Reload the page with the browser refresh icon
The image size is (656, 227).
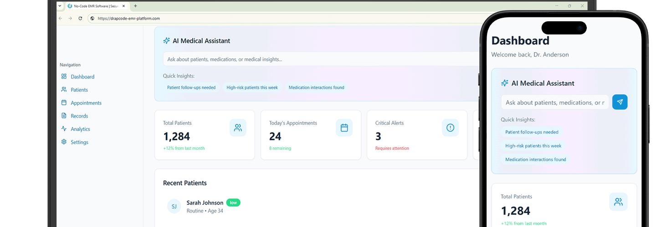80,19
